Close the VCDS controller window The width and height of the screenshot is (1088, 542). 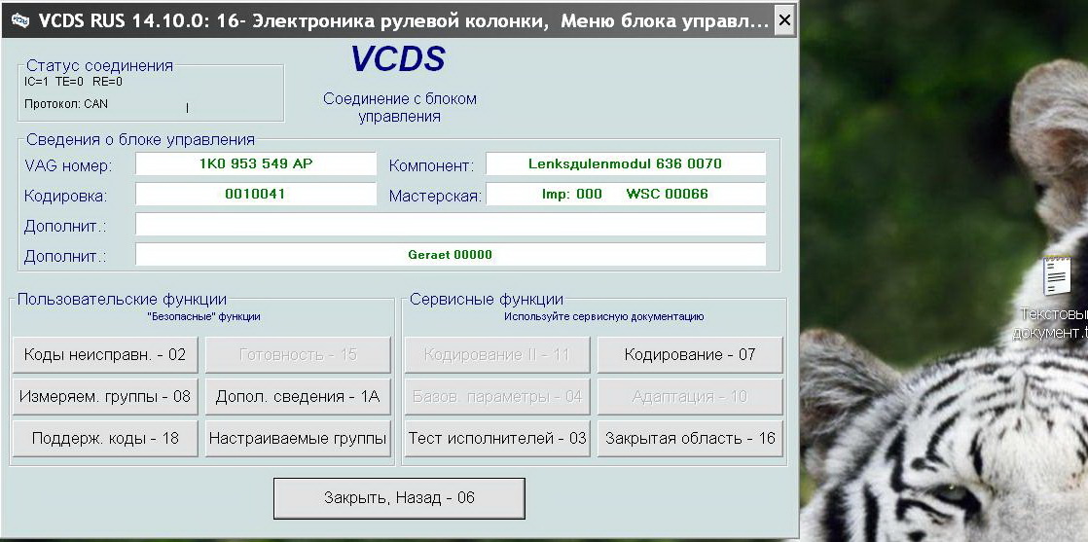pos(784,20)
